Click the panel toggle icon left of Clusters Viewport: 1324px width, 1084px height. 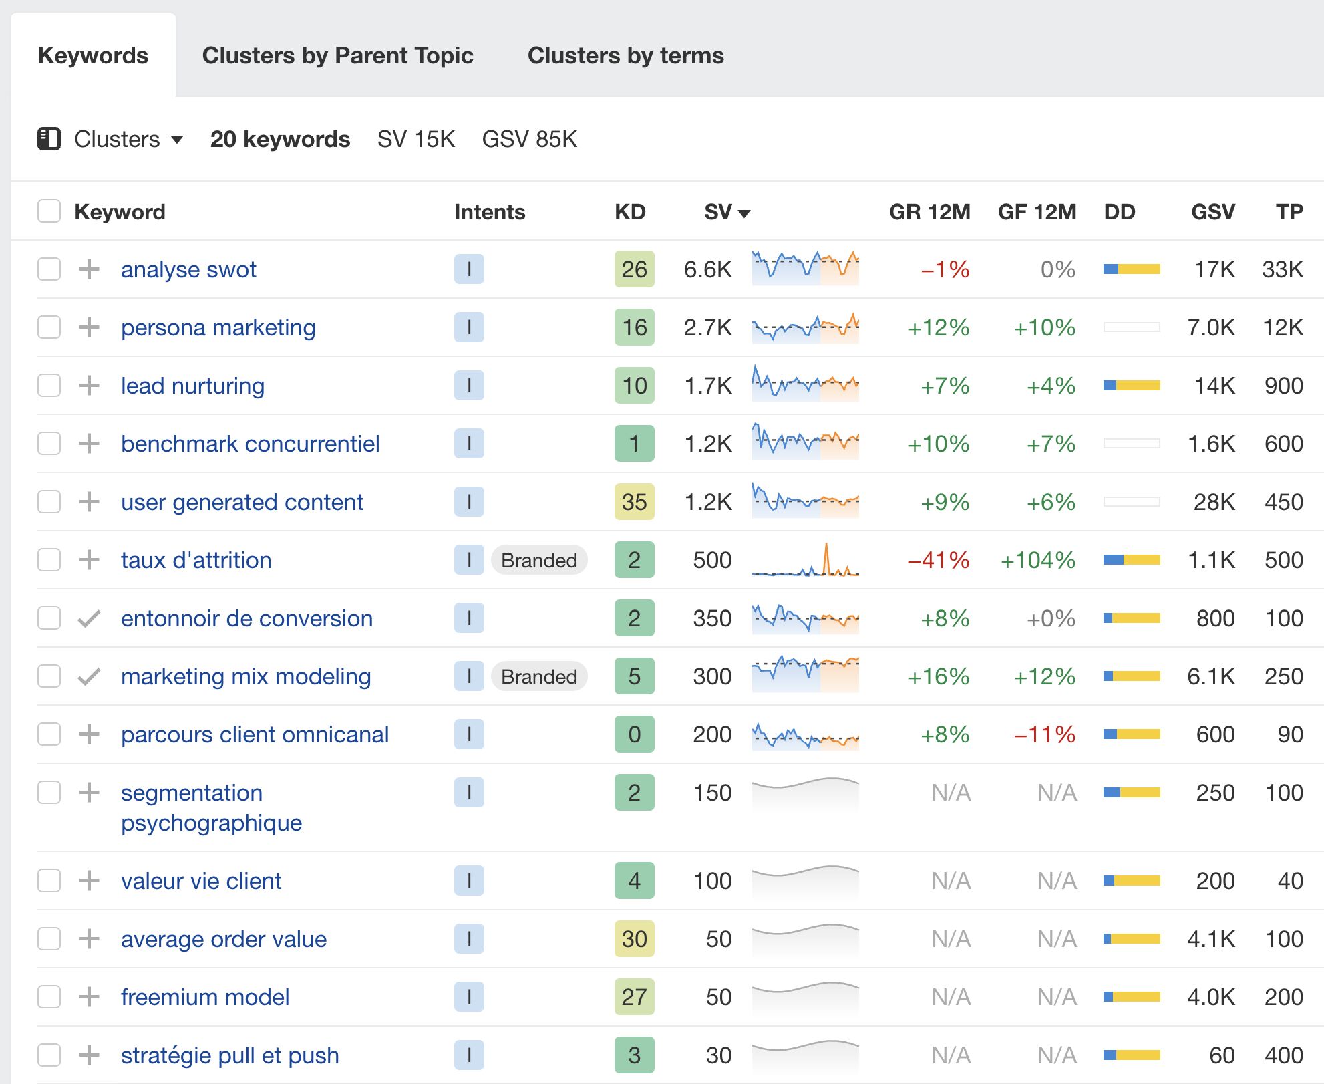coord(49,138)
